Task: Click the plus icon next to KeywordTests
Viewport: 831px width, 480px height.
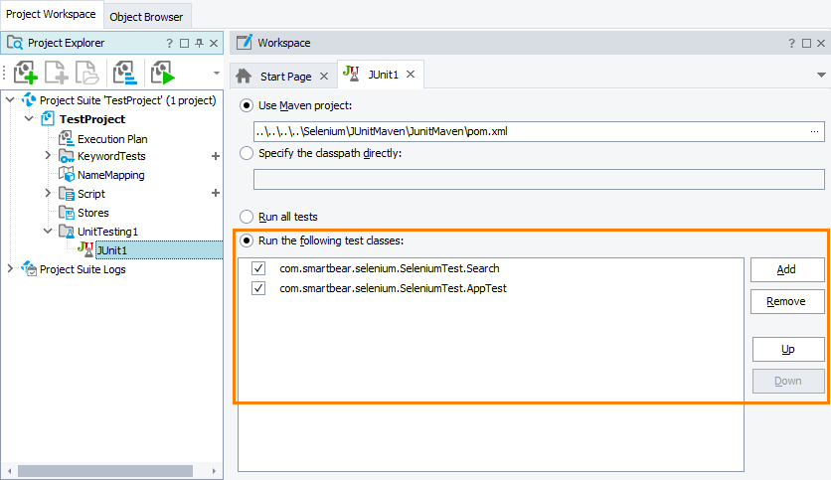Action: 215,156
